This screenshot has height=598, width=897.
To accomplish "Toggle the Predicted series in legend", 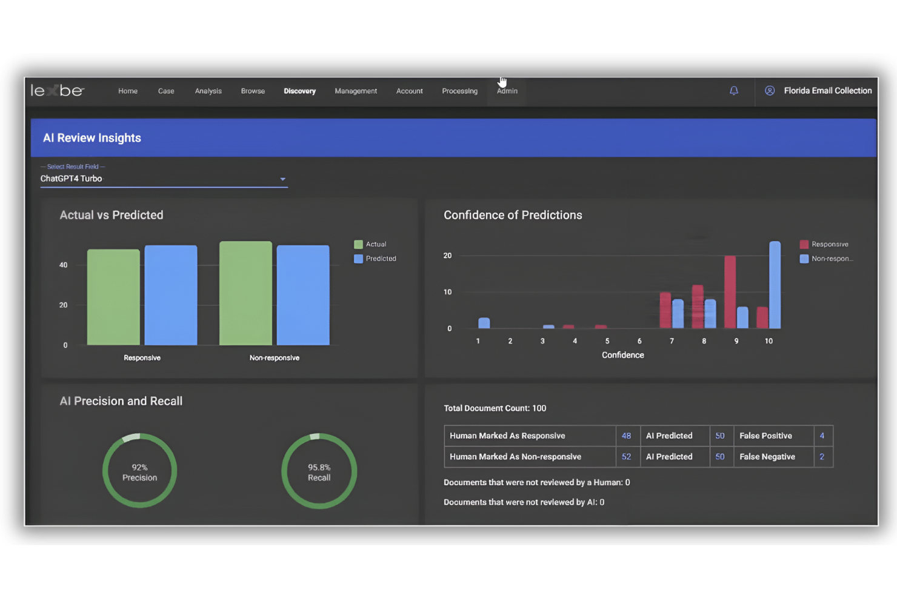I will tap(375, 259).
